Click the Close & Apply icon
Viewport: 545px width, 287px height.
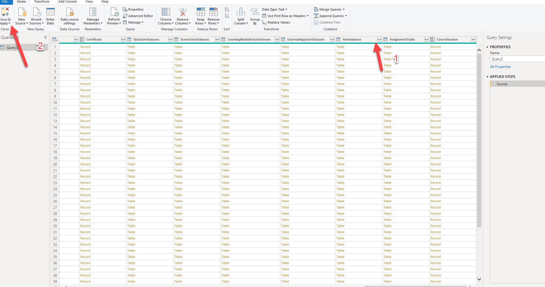point(5,12)
